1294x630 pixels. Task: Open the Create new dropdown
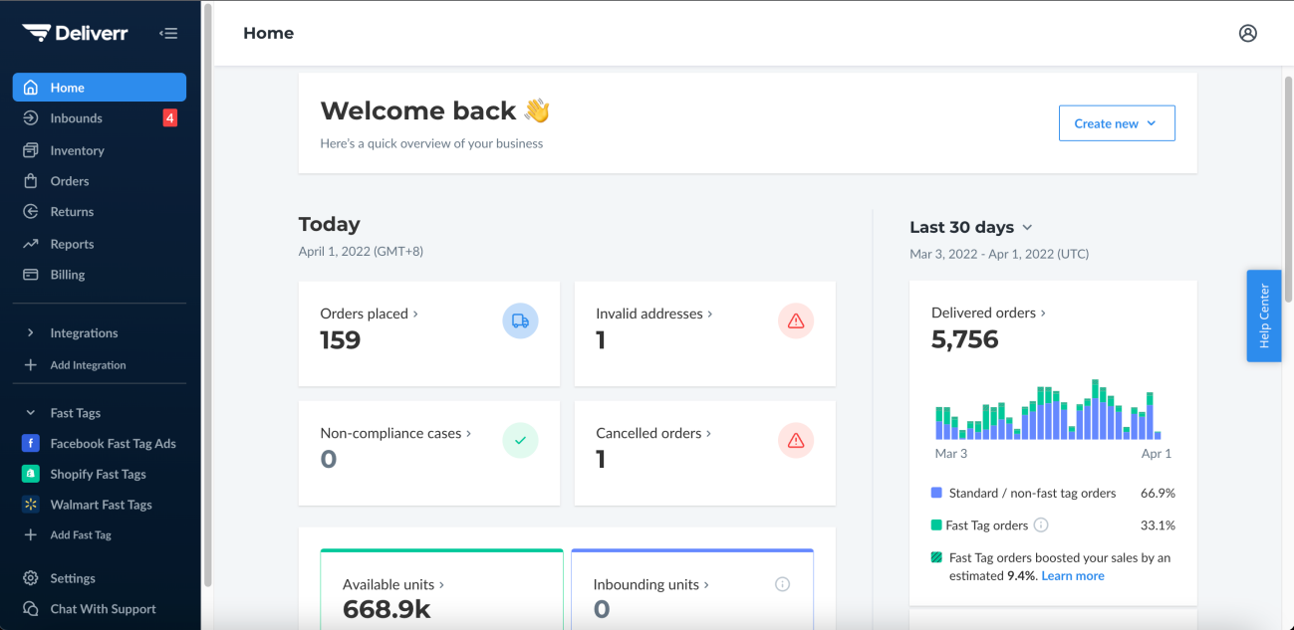[x=1116, y=123]
